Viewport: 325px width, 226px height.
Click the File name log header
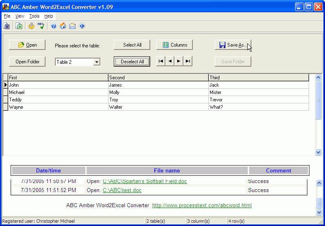[x=167, y=170]
